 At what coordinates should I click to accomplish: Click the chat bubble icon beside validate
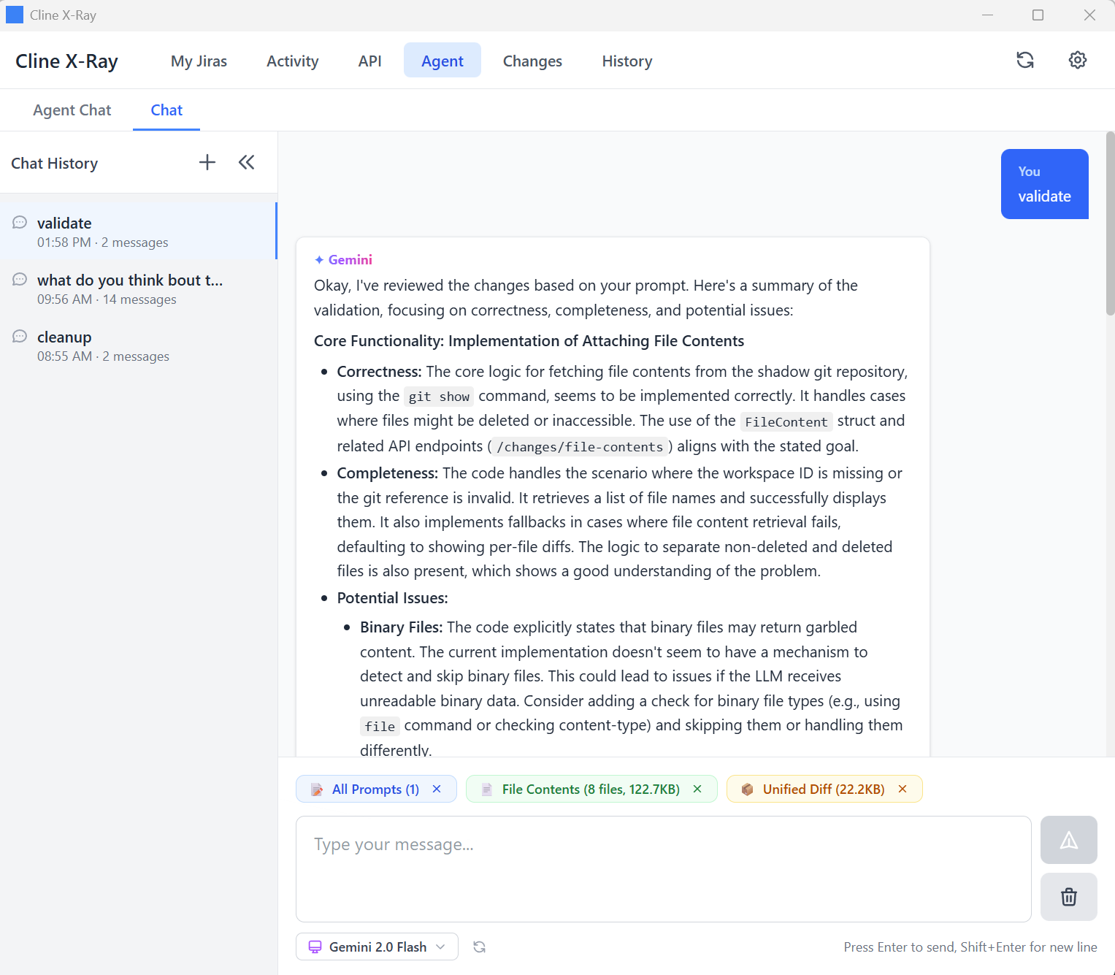click(x=20, y=222)
